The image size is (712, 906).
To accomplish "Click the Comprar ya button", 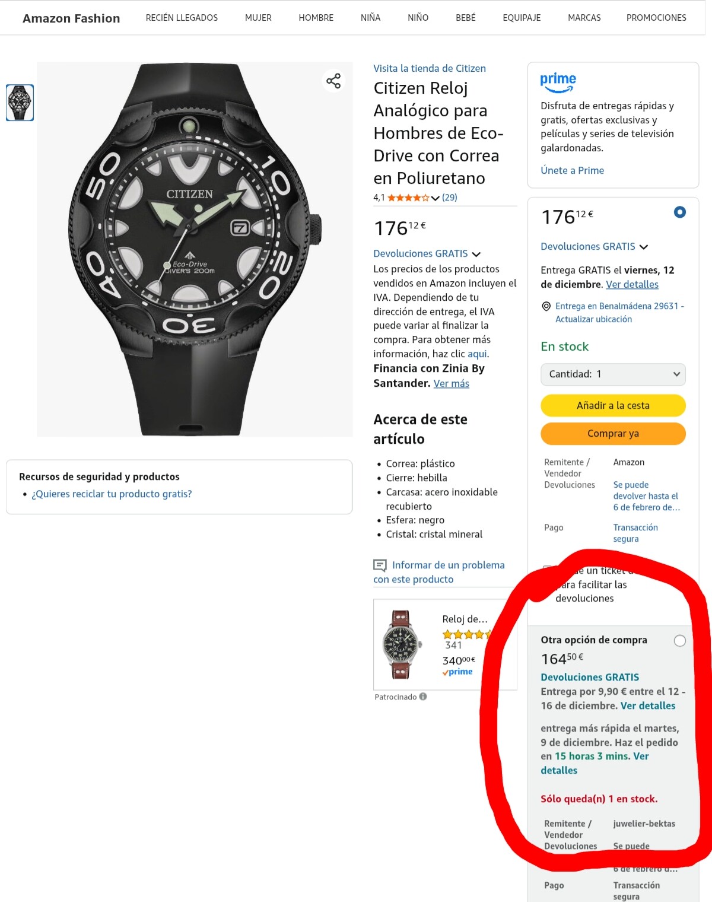I will 613,433.
